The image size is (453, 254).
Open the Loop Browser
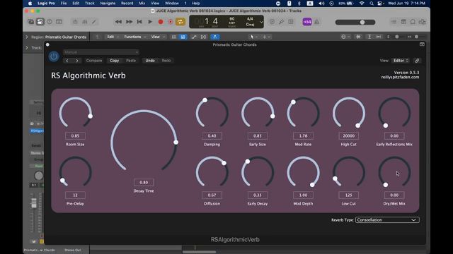[413, 22]
